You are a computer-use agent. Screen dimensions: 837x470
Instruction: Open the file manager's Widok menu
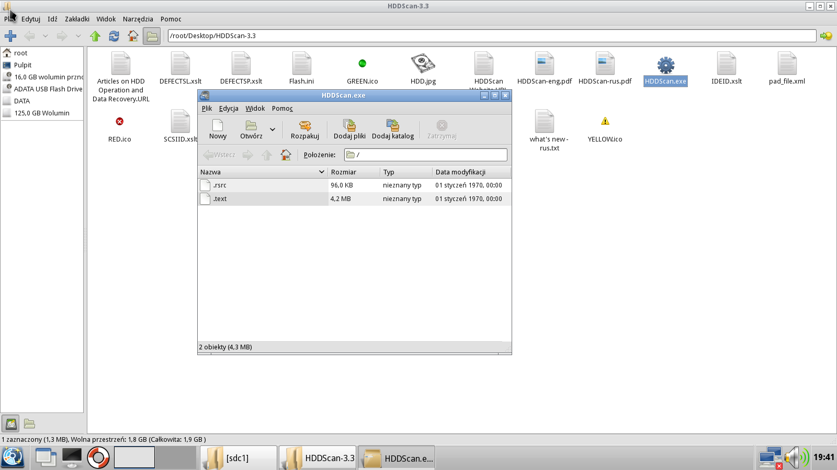106,19
